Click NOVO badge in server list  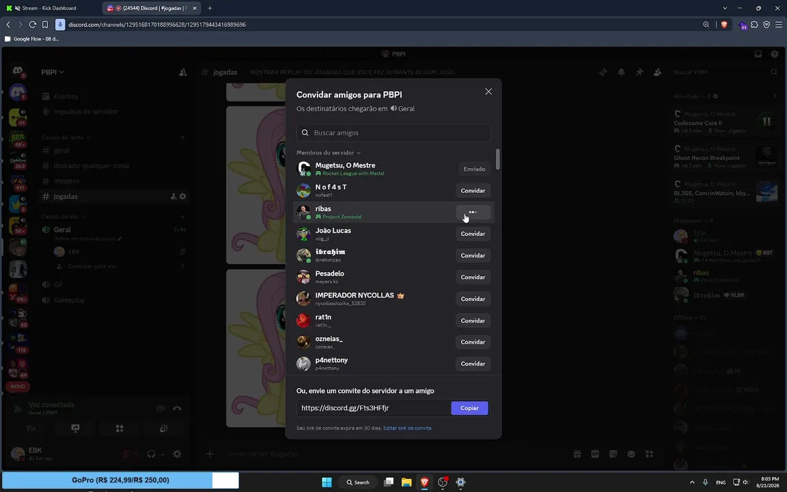18,387
